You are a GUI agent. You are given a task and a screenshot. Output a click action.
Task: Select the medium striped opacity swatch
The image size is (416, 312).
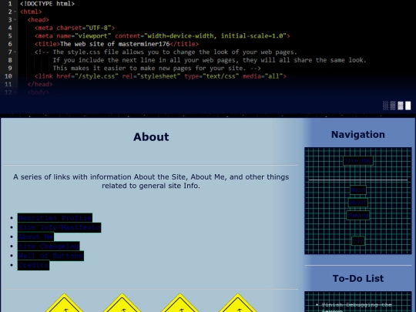393,106
